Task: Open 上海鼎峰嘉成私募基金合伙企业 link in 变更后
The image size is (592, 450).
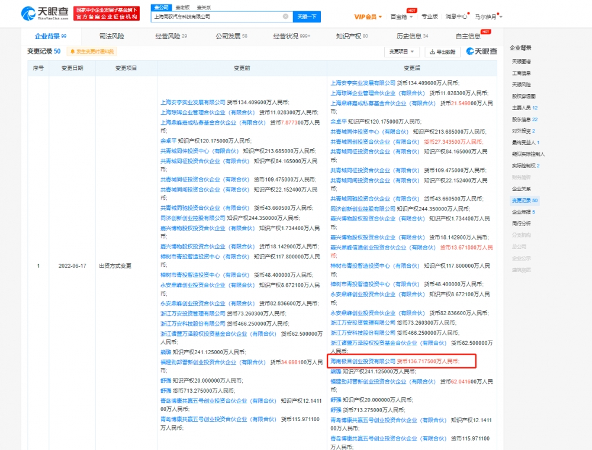Action: (383, 103)
